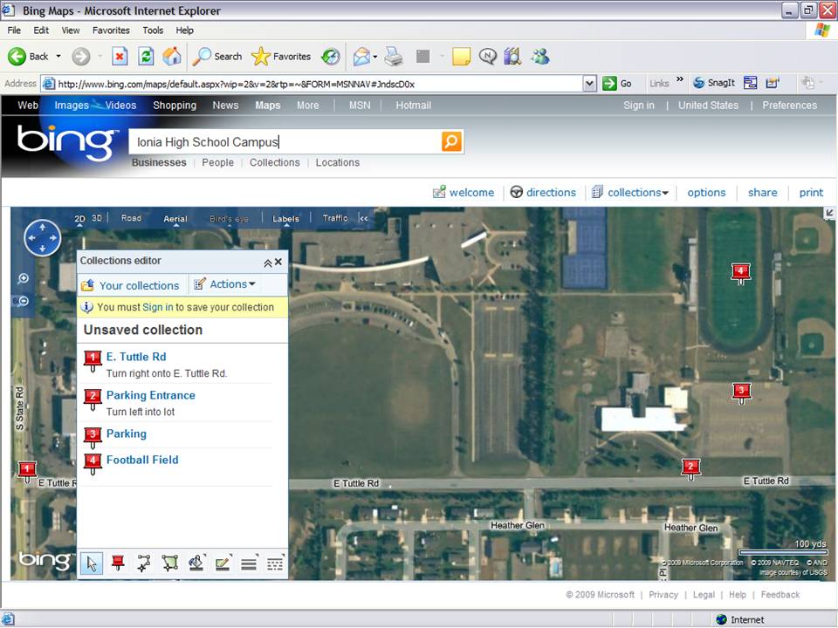
Task: Go to the IE Home page icon
Action: pyautogui.click(x=172, y=56)
